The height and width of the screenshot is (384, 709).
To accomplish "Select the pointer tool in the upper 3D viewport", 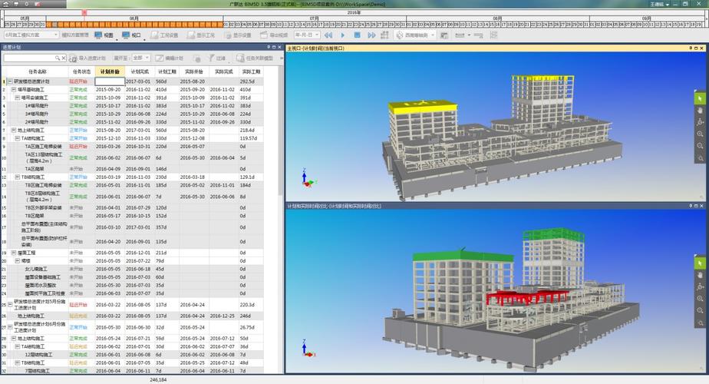I will pos(700,98).
